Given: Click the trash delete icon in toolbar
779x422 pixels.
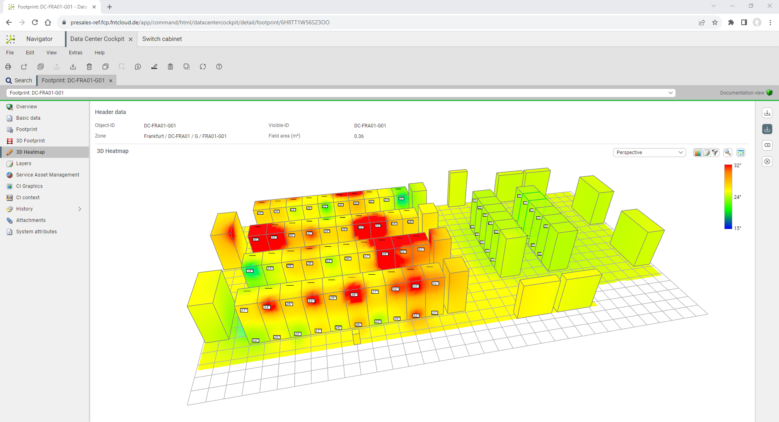Looking at the screenshot, I should 89,67.
